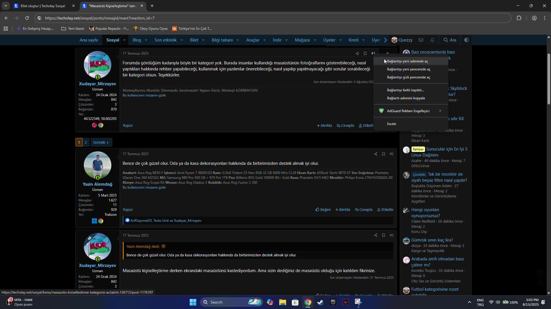Toggle the dark/light theme switcher
The image size is (551, 309).
pyautogui.click(x=466, y=40)
